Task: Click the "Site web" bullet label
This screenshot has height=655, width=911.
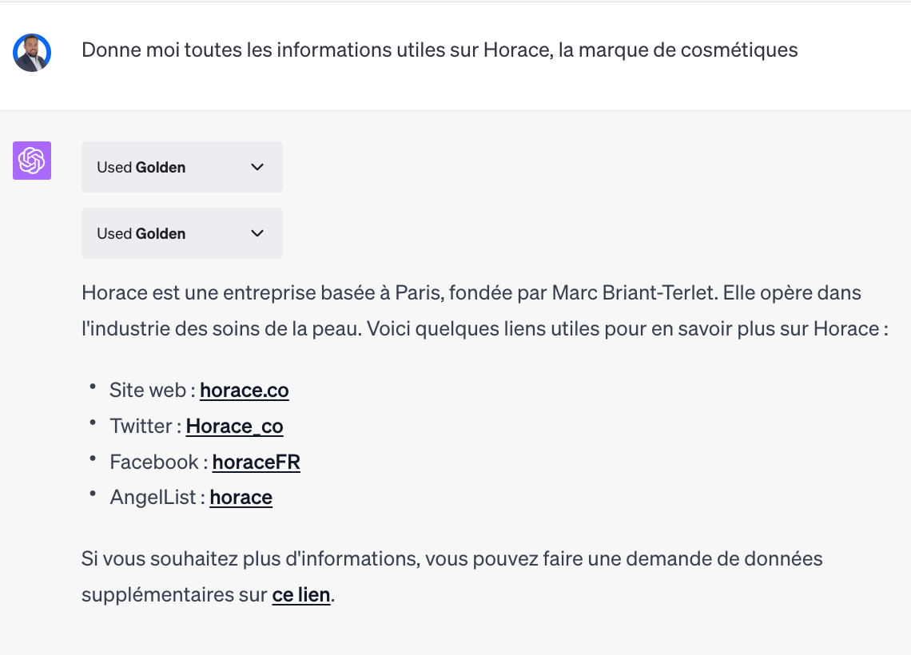Action: [149, 391]
